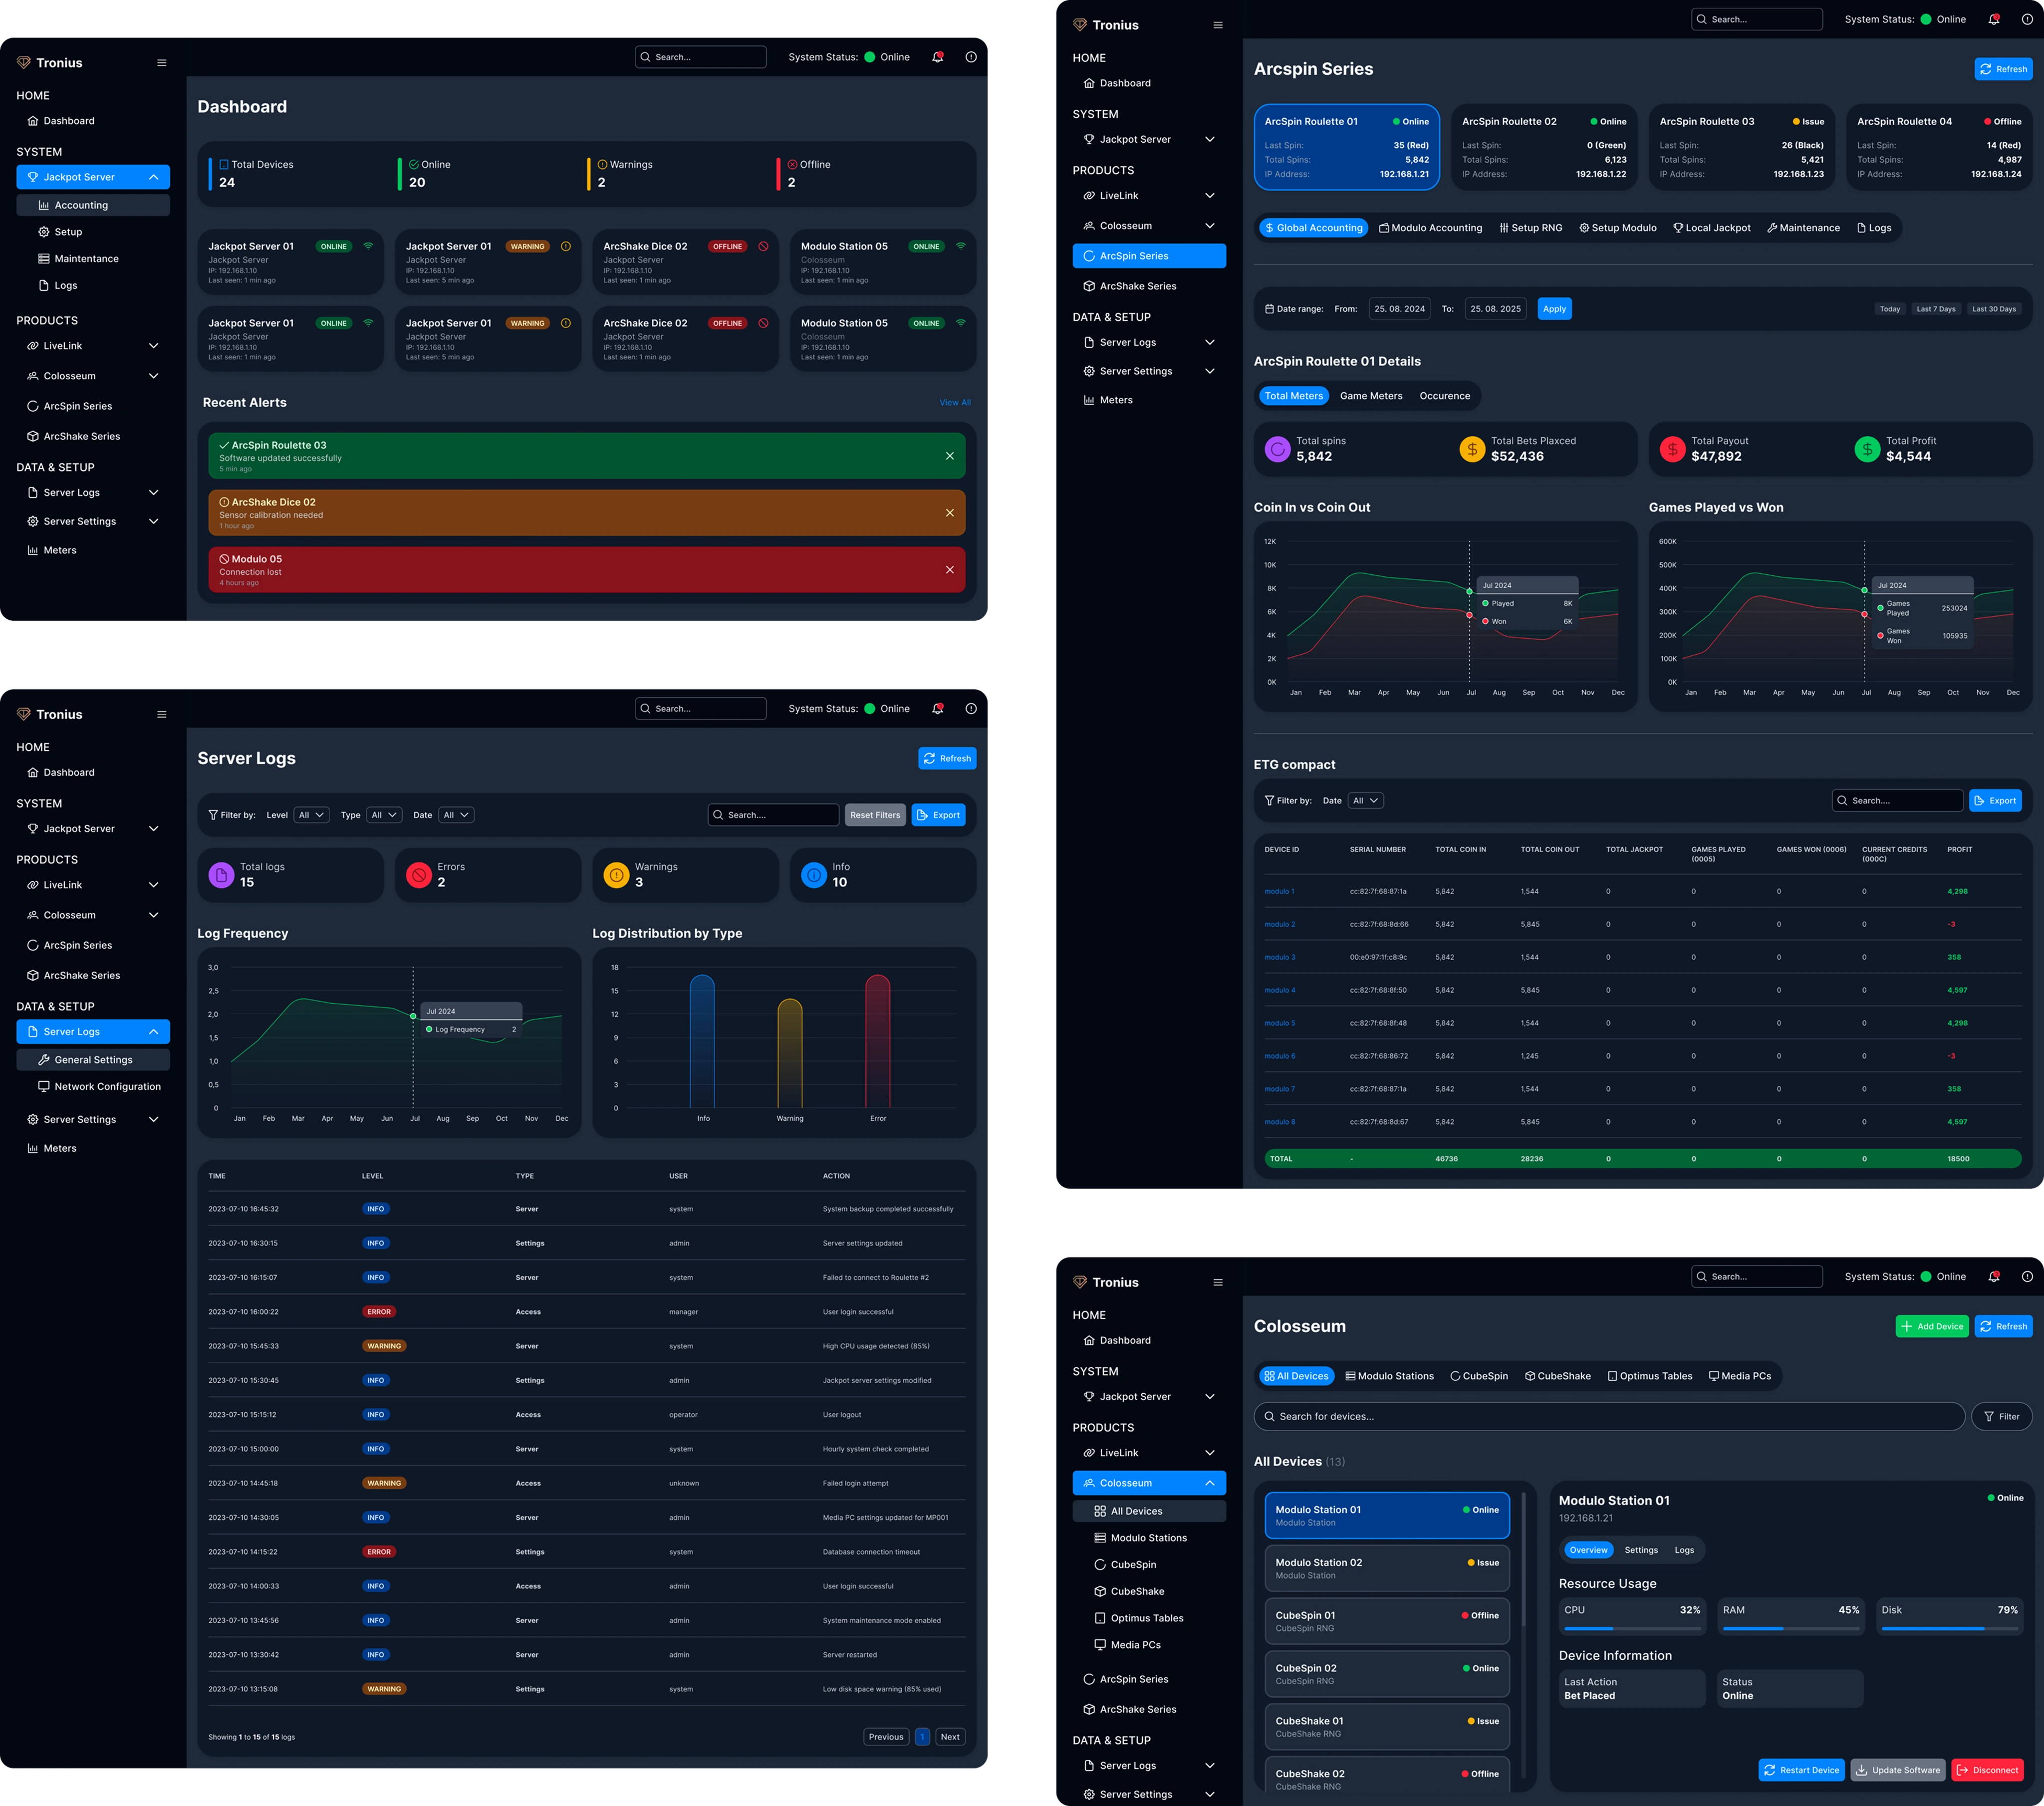The height and width of the screenshot is (1806, 2044).
Task: Click Export button in ETG compact section
Action: click(x=1995, y=801)
